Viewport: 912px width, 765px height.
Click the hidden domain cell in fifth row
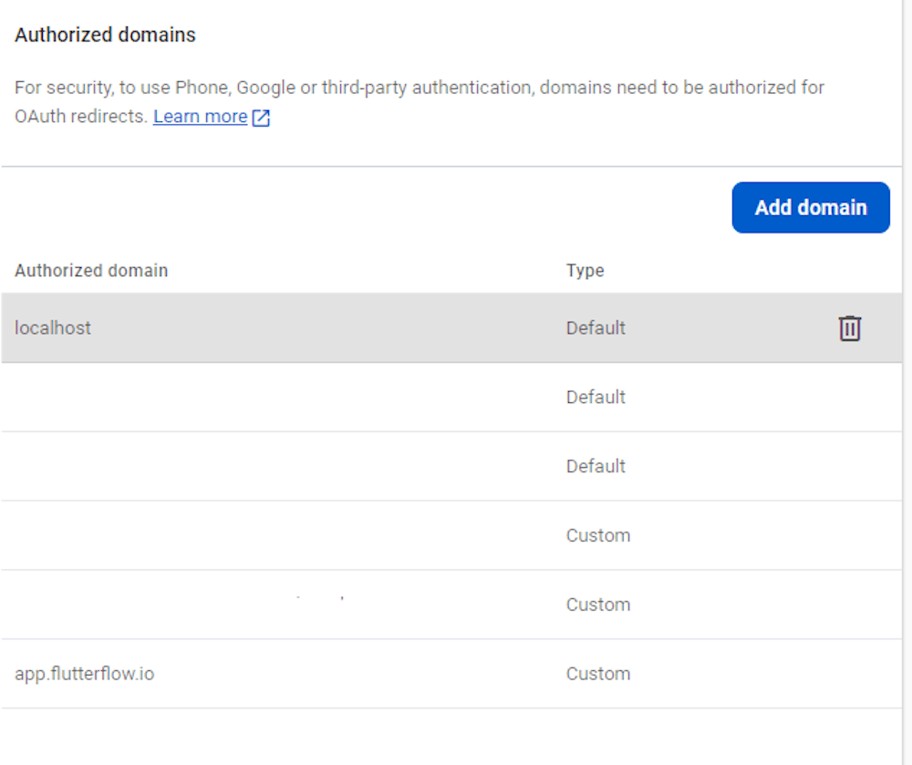pos(182,605)
